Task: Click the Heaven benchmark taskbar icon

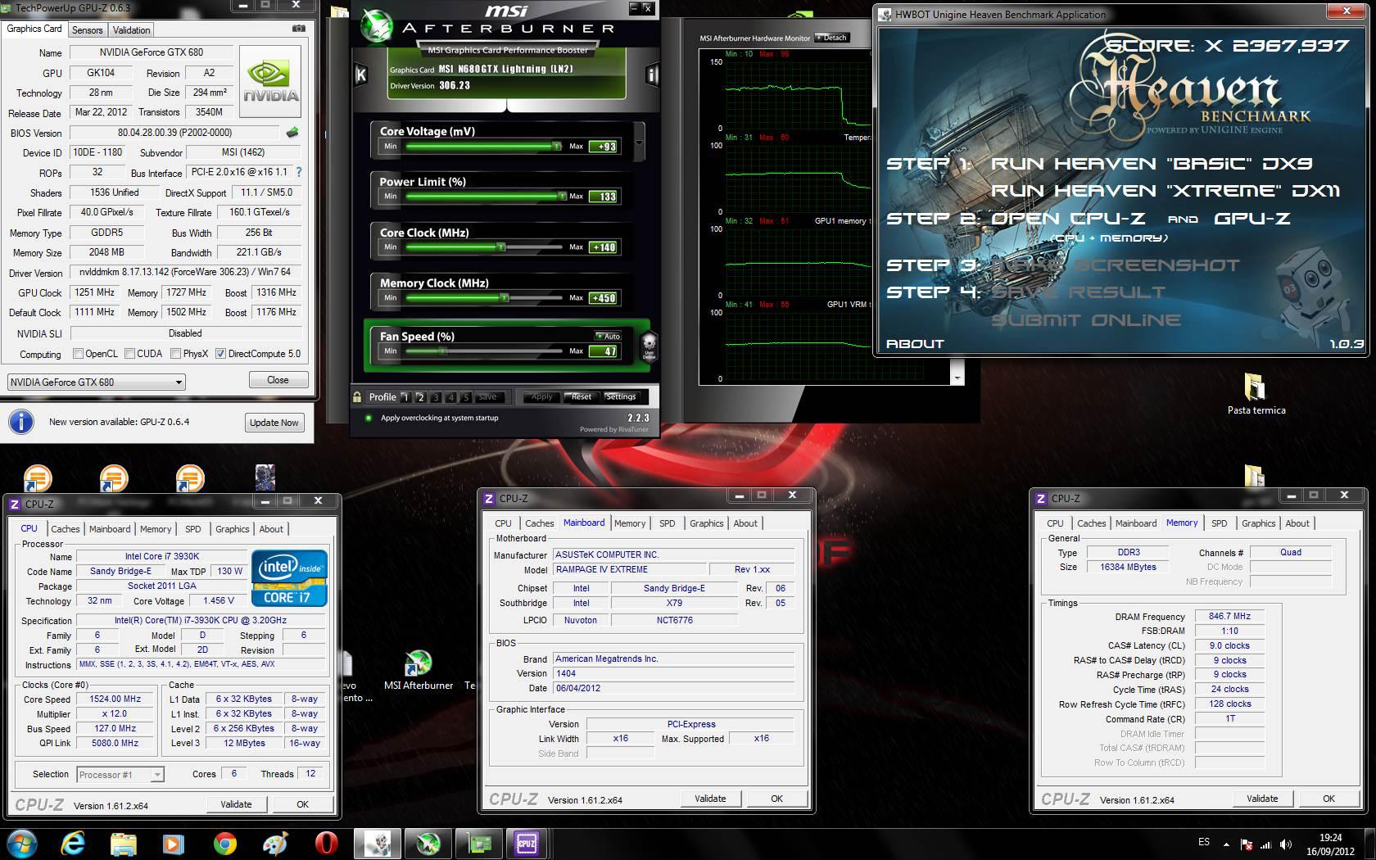Action: 378,843
